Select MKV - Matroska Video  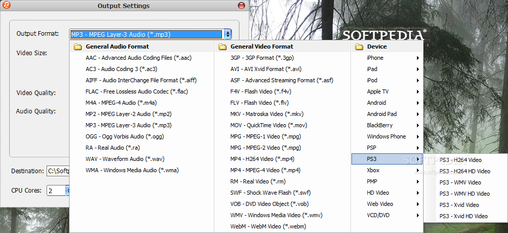267,114
